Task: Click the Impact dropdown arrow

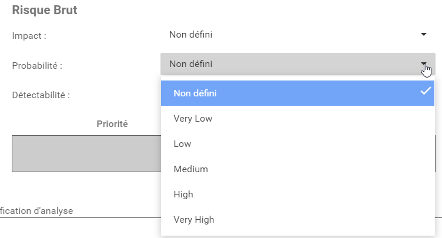Action: coord(423,35)
